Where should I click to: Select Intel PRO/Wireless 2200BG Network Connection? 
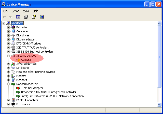(x=52, y=96)
